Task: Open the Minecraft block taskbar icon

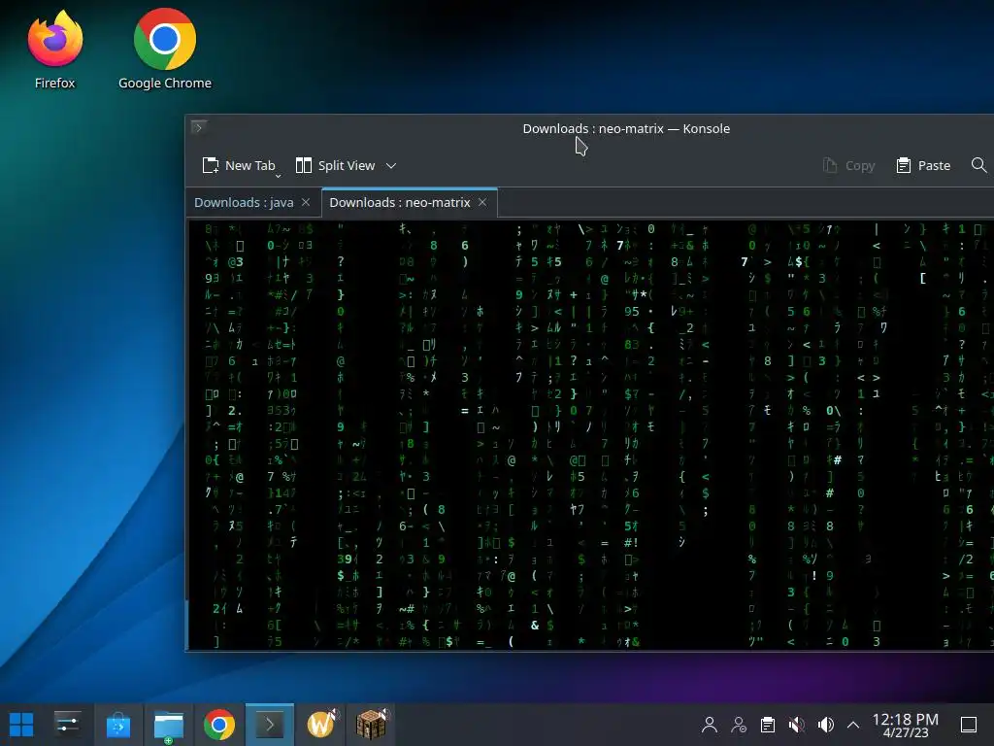Action: 372,724
